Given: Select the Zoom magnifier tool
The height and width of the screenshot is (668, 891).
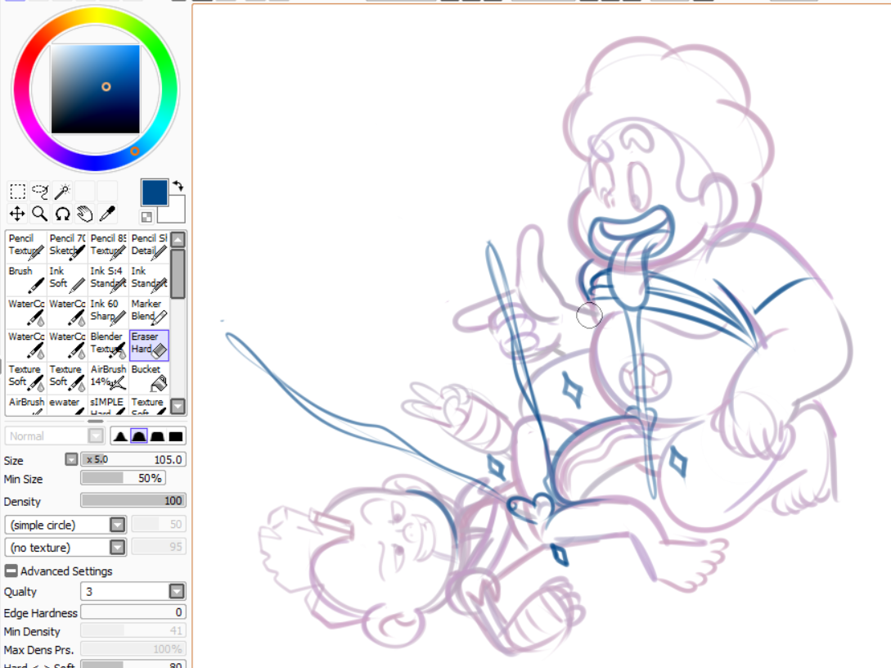Looking at the screenshot, I should coord(39,214).
